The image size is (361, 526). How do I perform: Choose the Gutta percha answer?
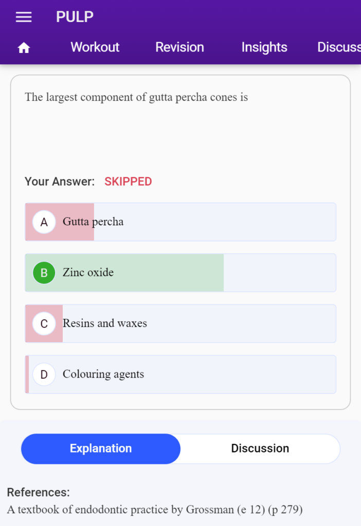coord(180,222)
